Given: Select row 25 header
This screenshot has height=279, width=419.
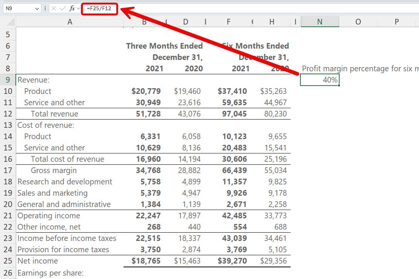Looking at the screenshot, I should 8,261.
